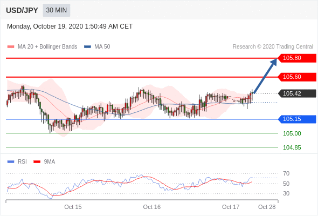
Task: Click the MA 20 + Bollinger Bands legend swatch
Action: point(11,47)
